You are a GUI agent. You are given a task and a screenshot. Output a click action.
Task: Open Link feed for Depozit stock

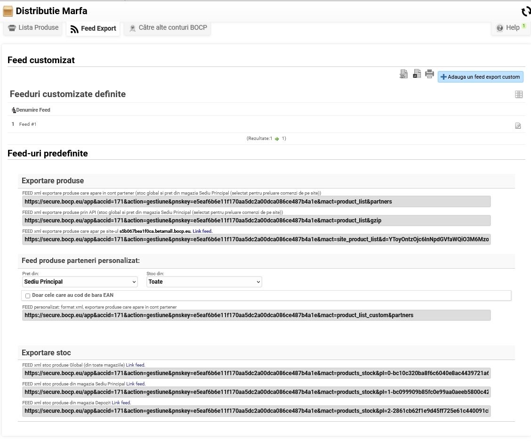[x=121, y=402]
